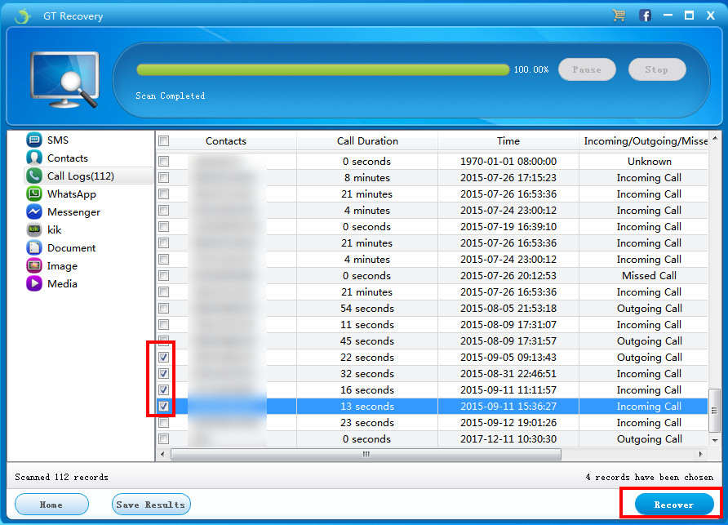Sort by Incoming/Outgoing/Missed column header
Viewport: 728px width, 525px height.
tap(644, 140)
